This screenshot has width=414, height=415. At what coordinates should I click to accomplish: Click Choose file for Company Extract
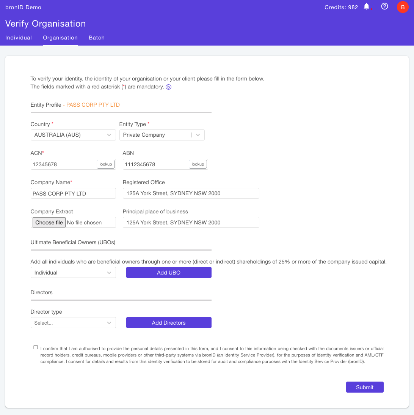[x=49, y=222]
